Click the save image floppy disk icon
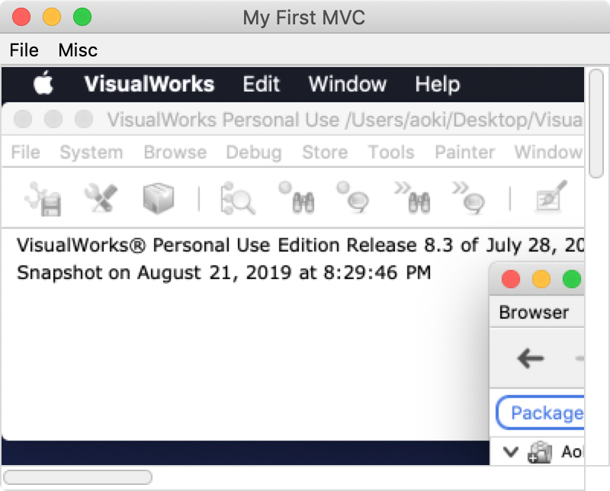The height and width of the screenshot is (491, 610). (x=43, y=199)
